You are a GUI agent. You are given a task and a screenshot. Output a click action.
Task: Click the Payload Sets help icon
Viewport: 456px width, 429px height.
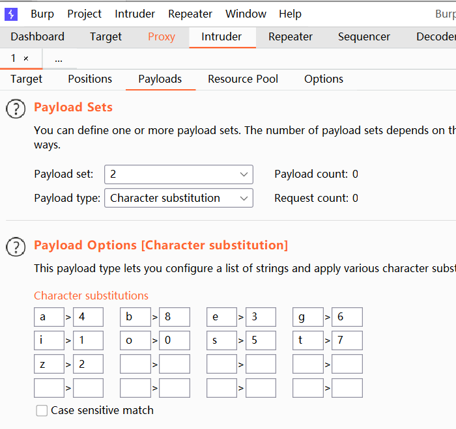[x=16, y=109]
